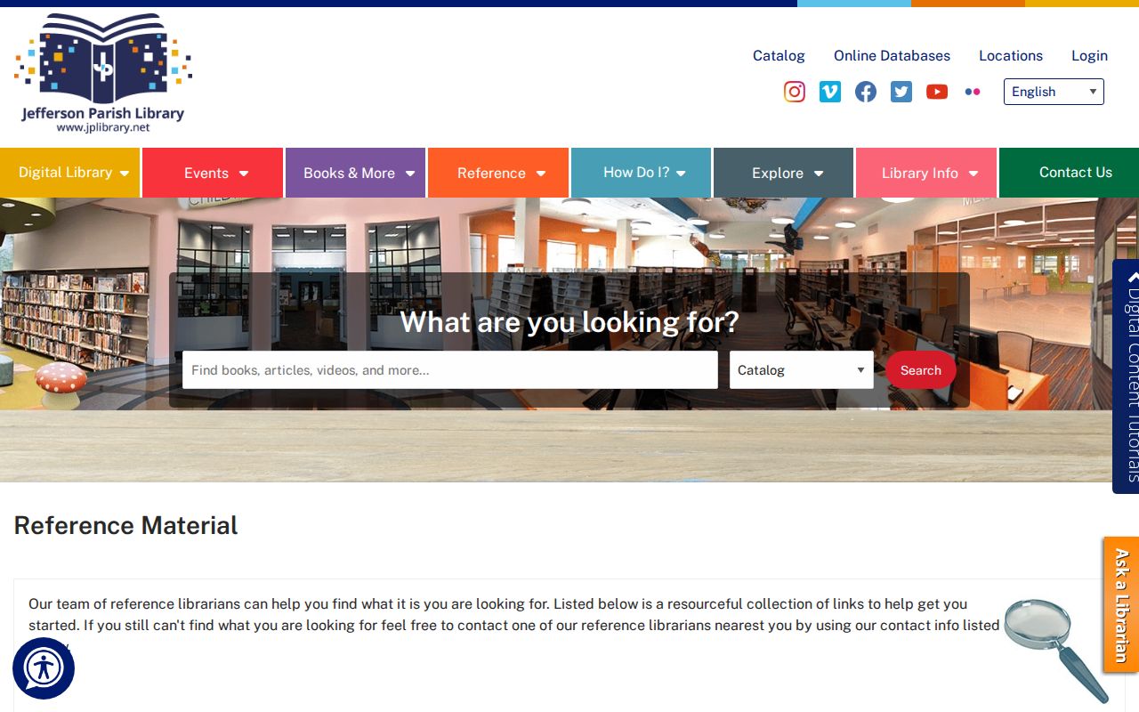Click the red Search button
Image resolution: width=1139 pixels, height=712 pixels.
tap(920, 370)
